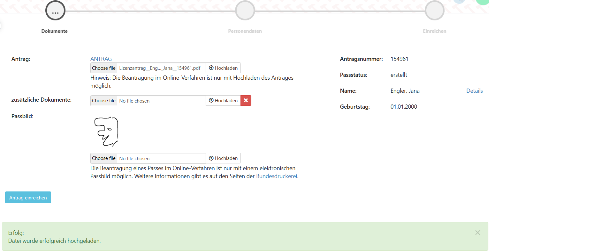Image resolution: width=609 pixels, height=252 pixels.
Task: Remove additional document with red X button
Action: click(246, 101)
